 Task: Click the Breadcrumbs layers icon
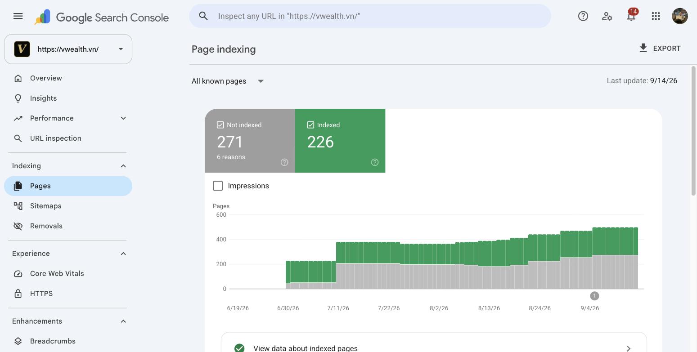pyautogui.click(x=18, y=341)
